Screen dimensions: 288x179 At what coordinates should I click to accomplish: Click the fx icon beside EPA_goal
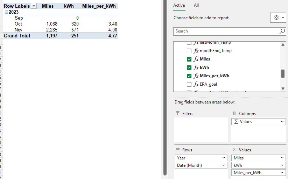pos(196,84)
